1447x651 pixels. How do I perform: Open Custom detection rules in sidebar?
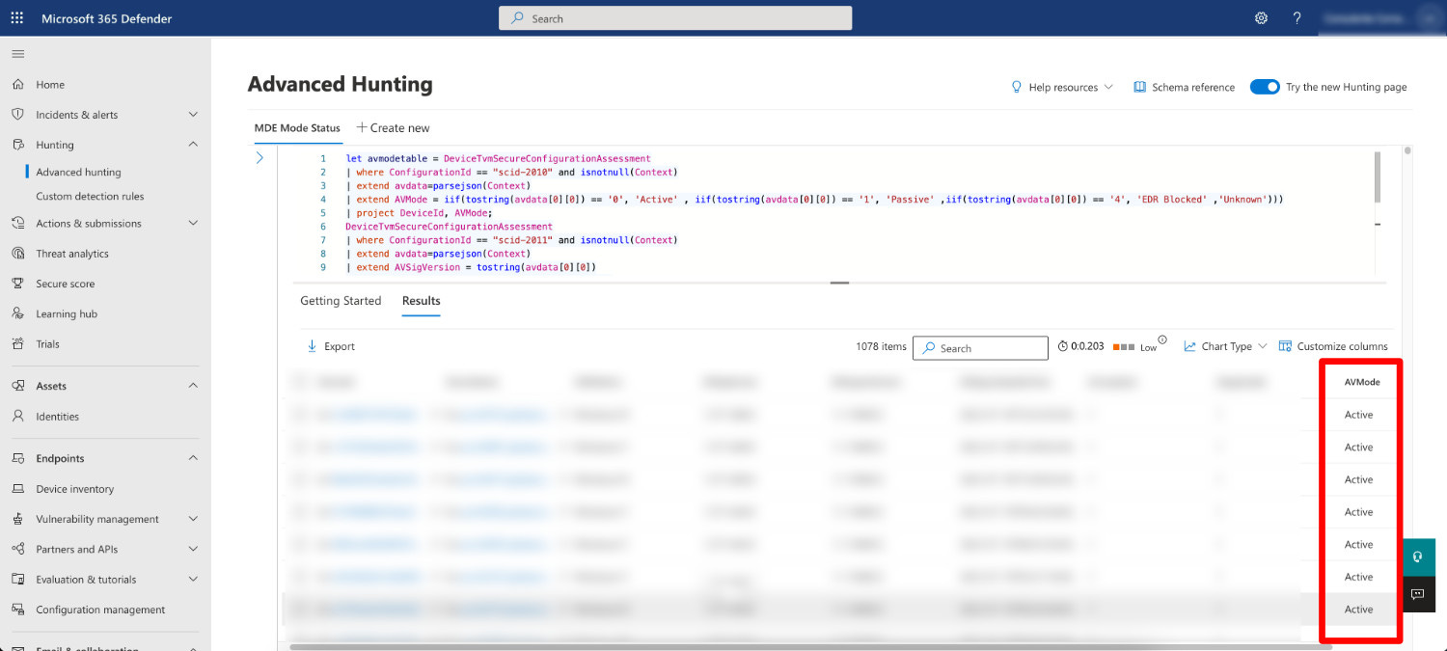(90, 197)
